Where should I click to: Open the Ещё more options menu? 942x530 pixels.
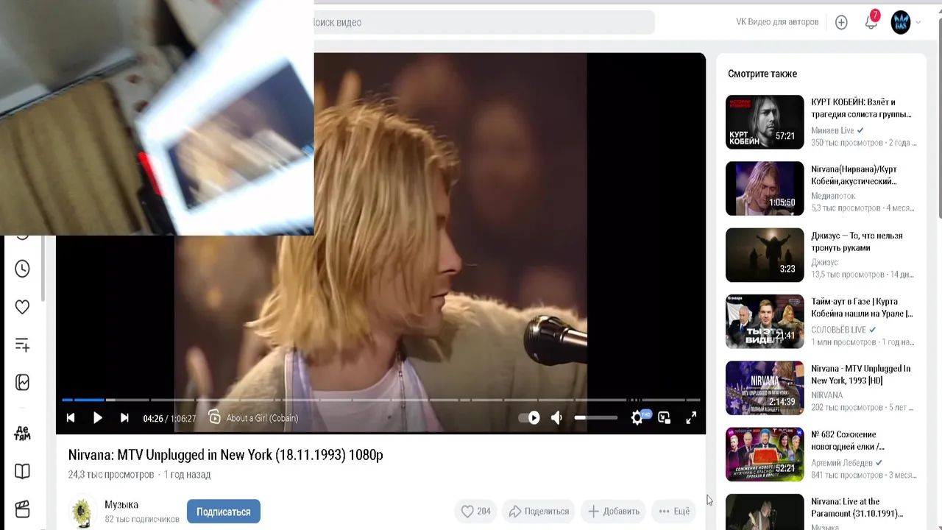(674, 511)
